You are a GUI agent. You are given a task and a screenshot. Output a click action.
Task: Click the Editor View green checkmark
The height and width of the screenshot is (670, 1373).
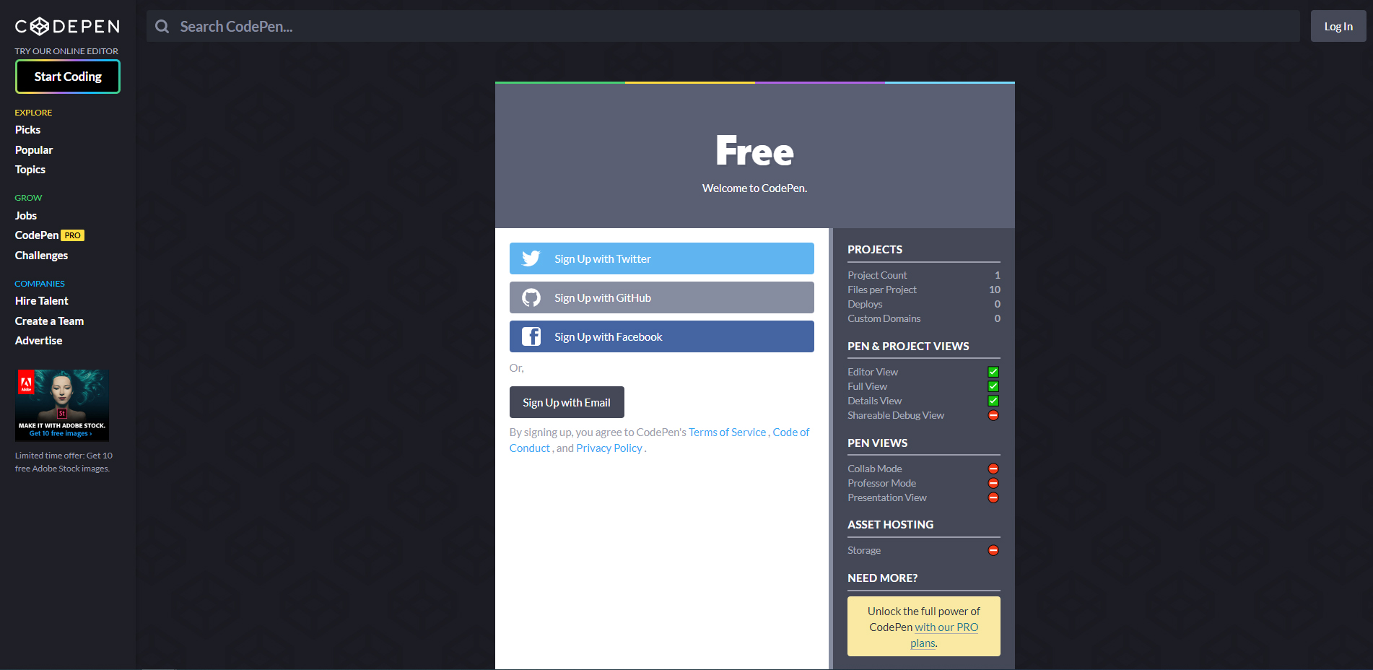pyautogui.click(x=993, y=372)
